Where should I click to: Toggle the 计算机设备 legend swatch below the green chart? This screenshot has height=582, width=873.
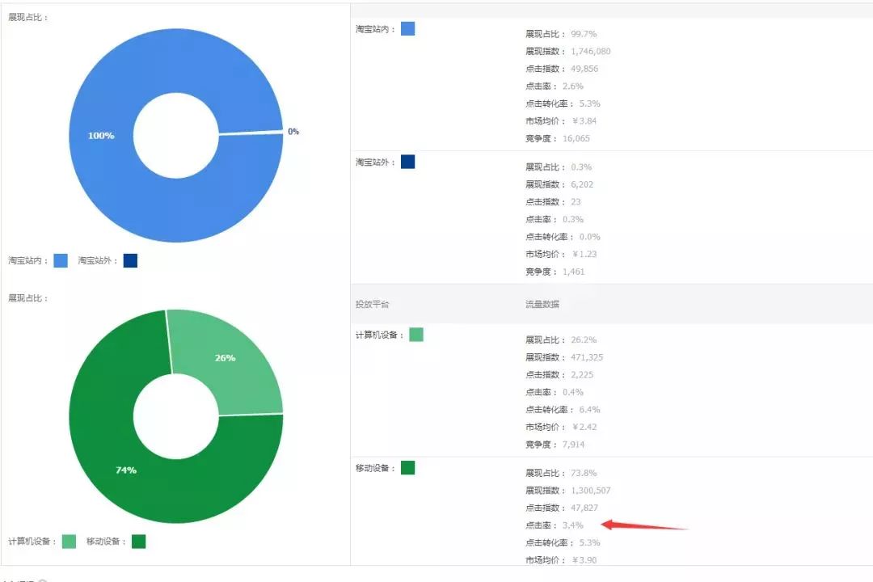tap(69, 542)
